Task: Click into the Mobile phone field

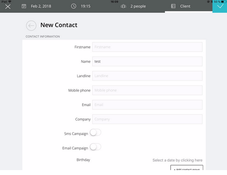Action: (147, 90)
